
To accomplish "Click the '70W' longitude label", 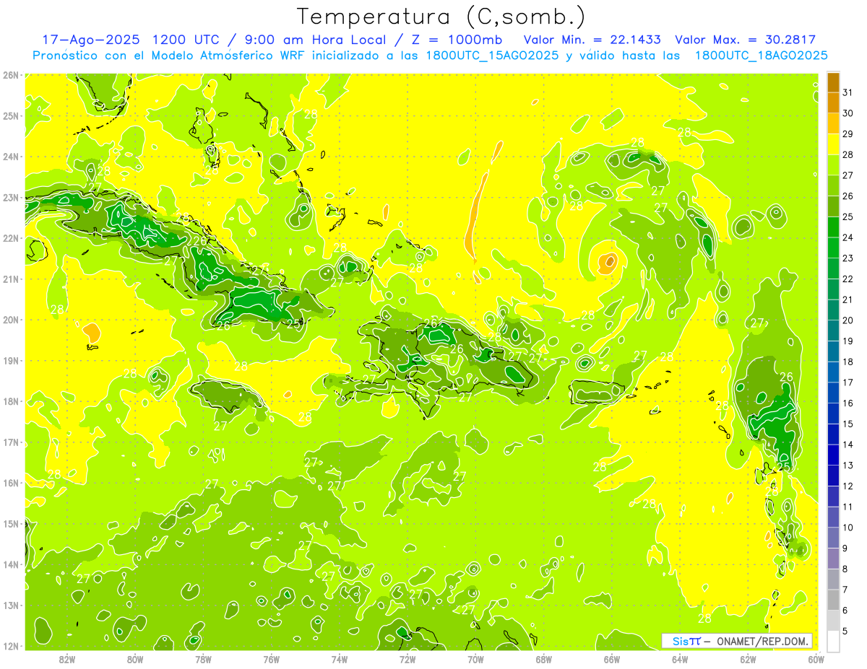I will pos(475,659).
